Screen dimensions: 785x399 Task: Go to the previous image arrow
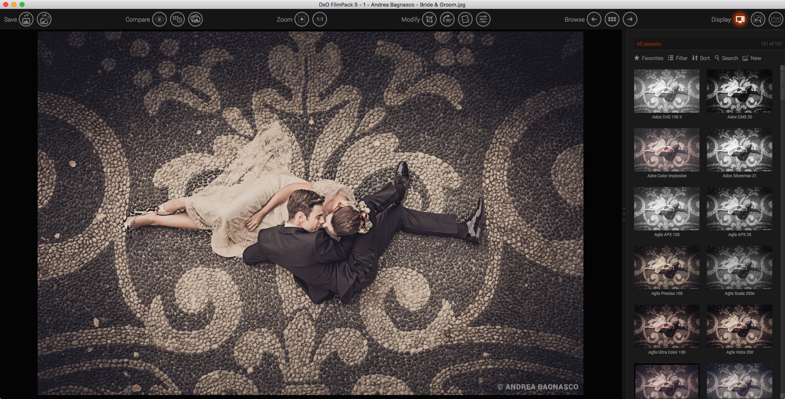594,19
